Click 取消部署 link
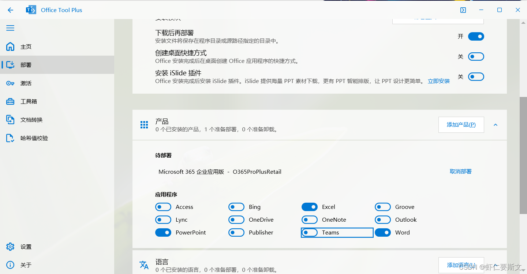This screenshot has height=274, width=527. point(461,171)
